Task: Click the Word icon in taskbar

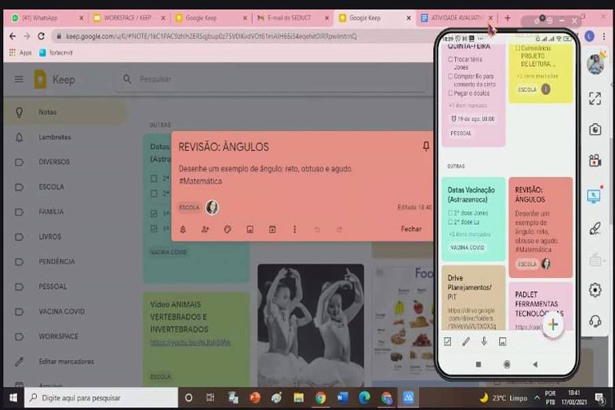Action: point(343,398)
